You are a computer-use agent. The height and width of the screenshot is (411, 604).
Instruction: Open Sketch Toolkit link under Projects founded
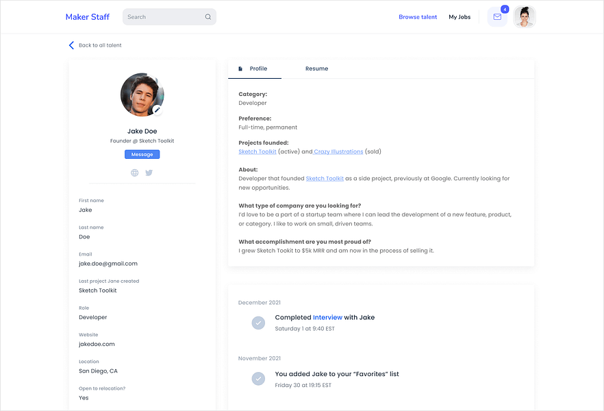257,151
